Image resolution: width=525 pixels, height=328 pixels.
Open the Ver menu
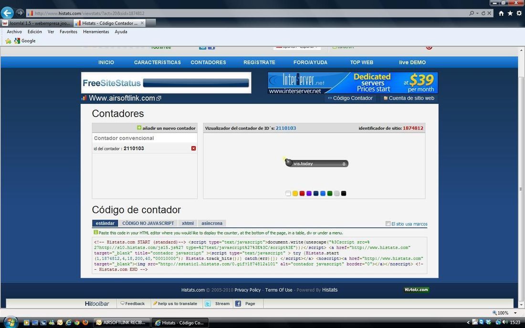pos(51,32)
